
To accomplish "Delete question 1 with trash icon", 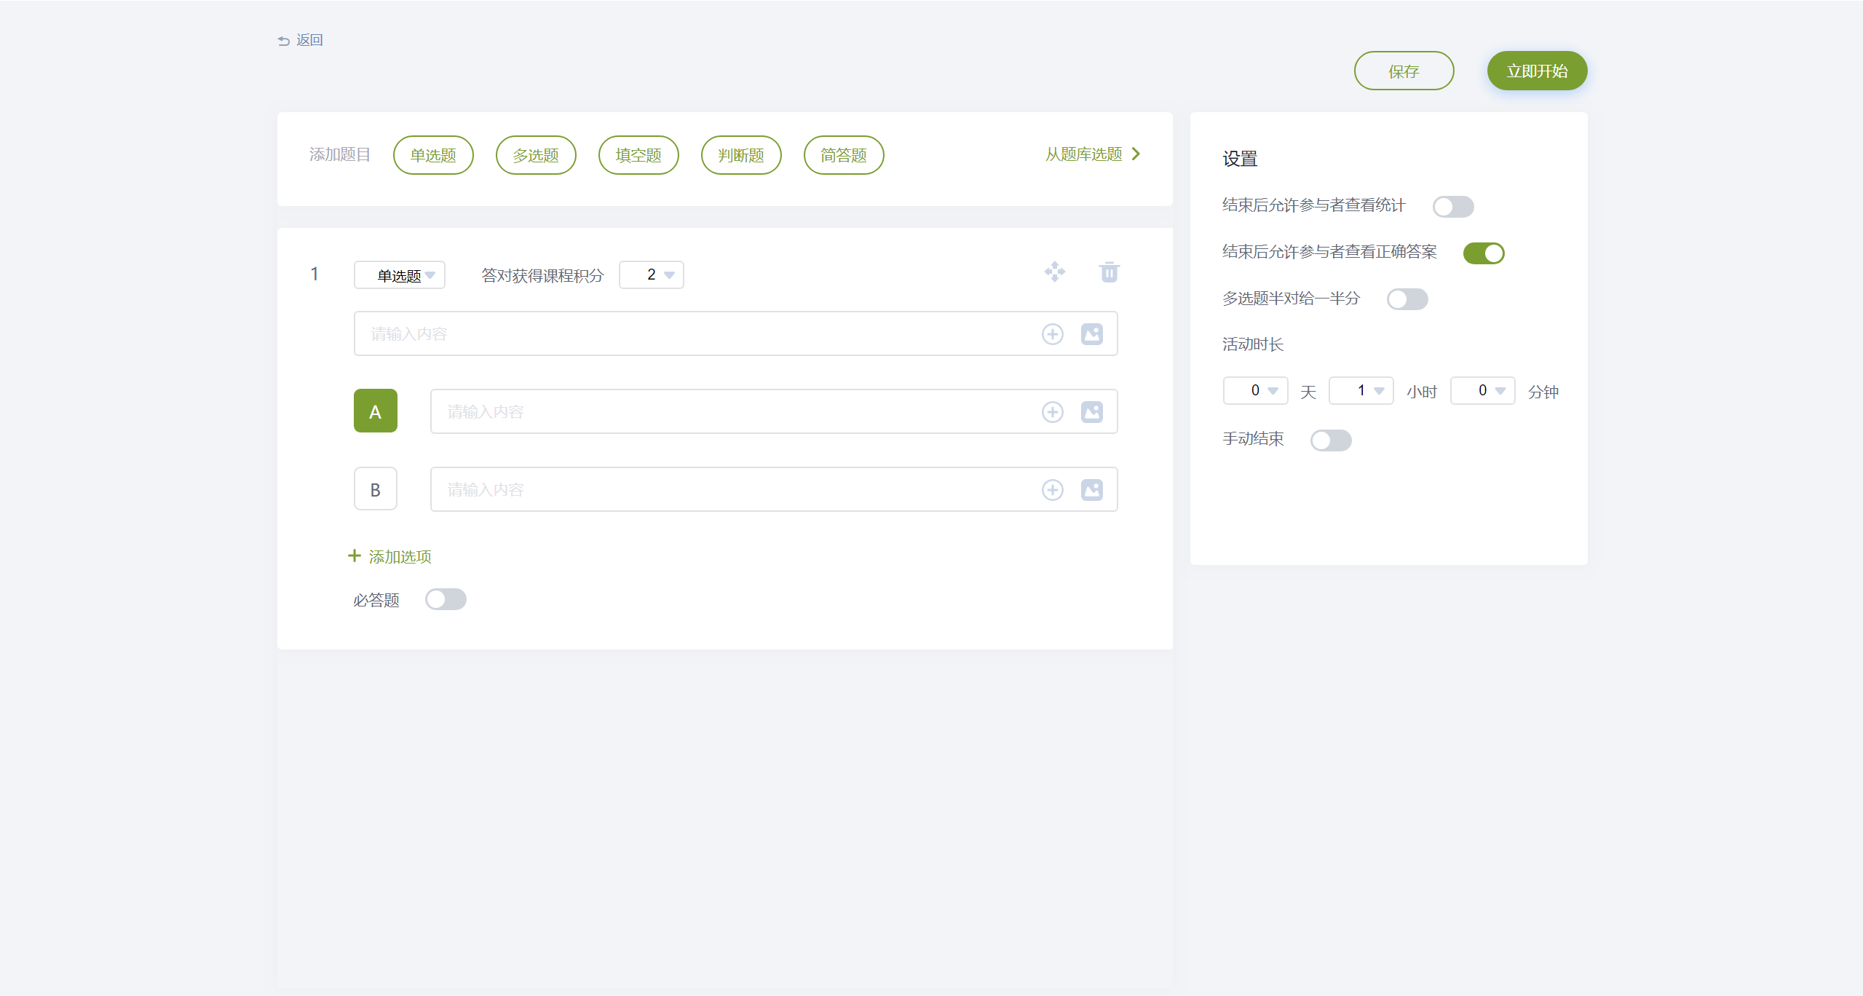I will [1109, 272].
